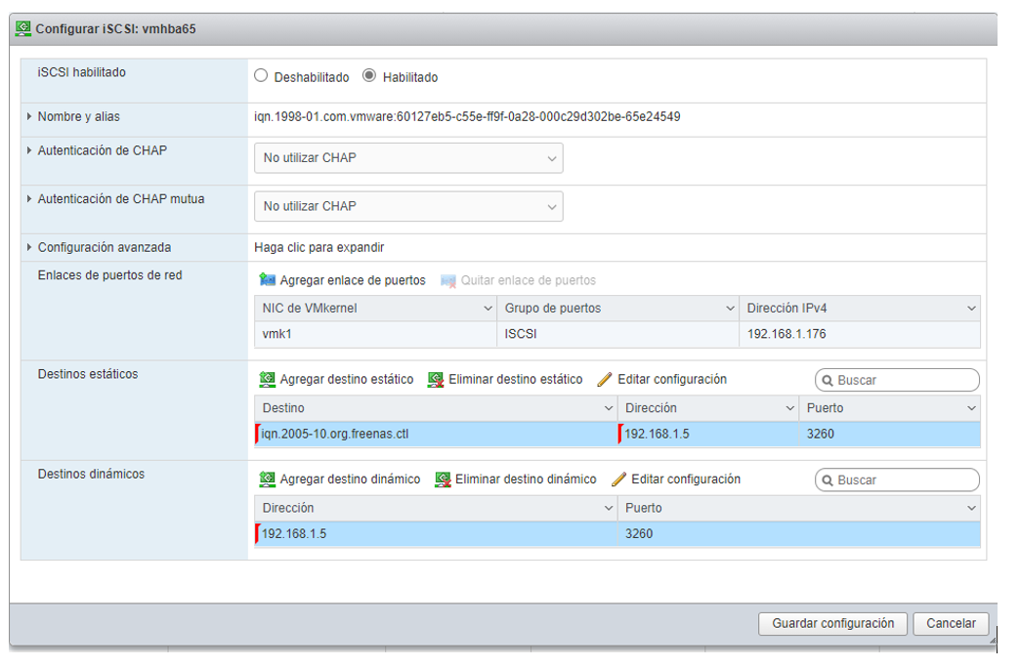Click the Eliminar destino estático icon

[x=435, y=379]
